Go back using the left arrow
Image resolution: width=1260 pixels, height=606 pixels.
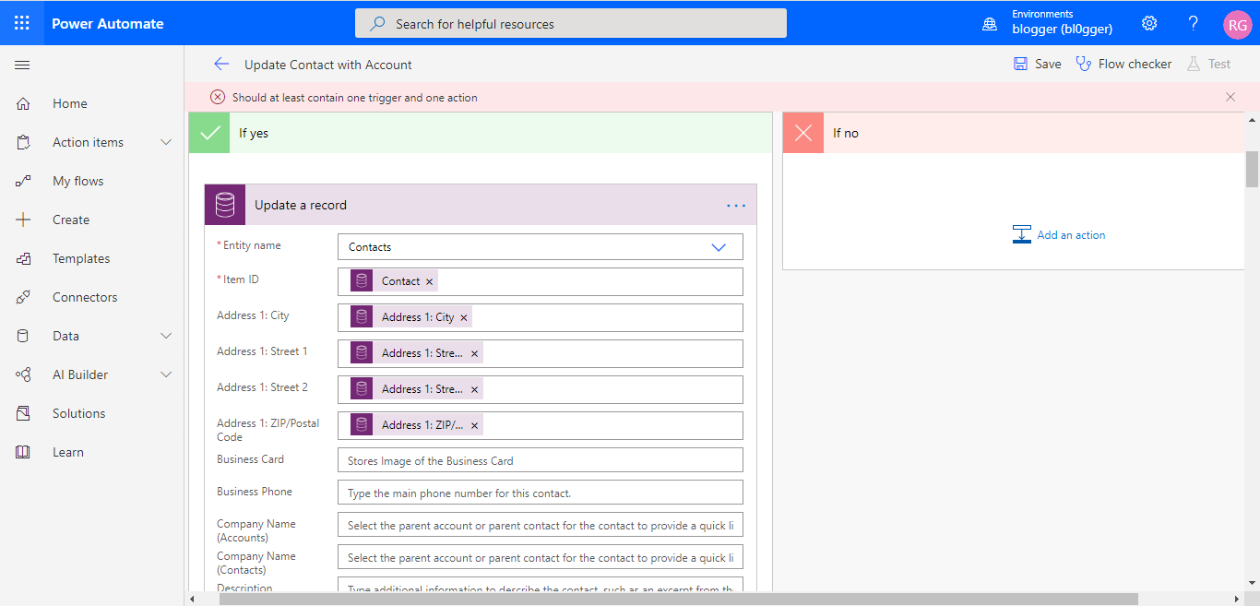point(220,64)
